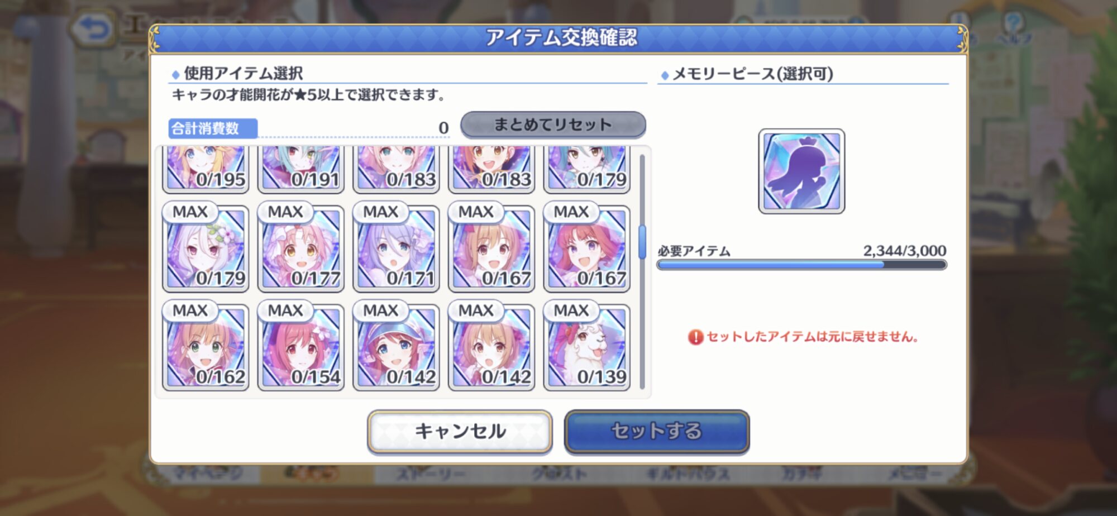Click the キャンセル button

point(460,431)
